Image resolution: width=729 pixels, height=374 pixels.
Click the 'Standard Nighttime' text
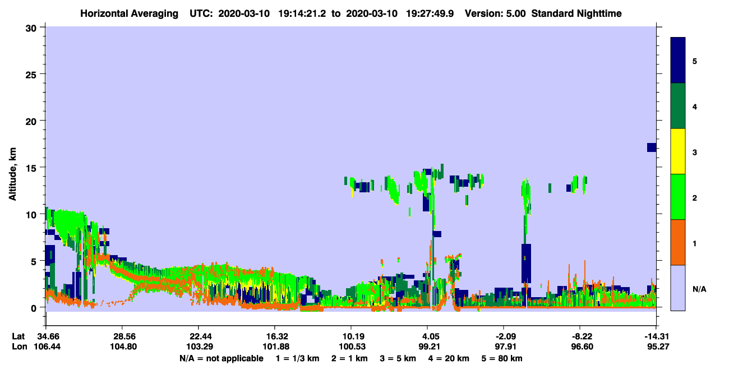point(576,13)
